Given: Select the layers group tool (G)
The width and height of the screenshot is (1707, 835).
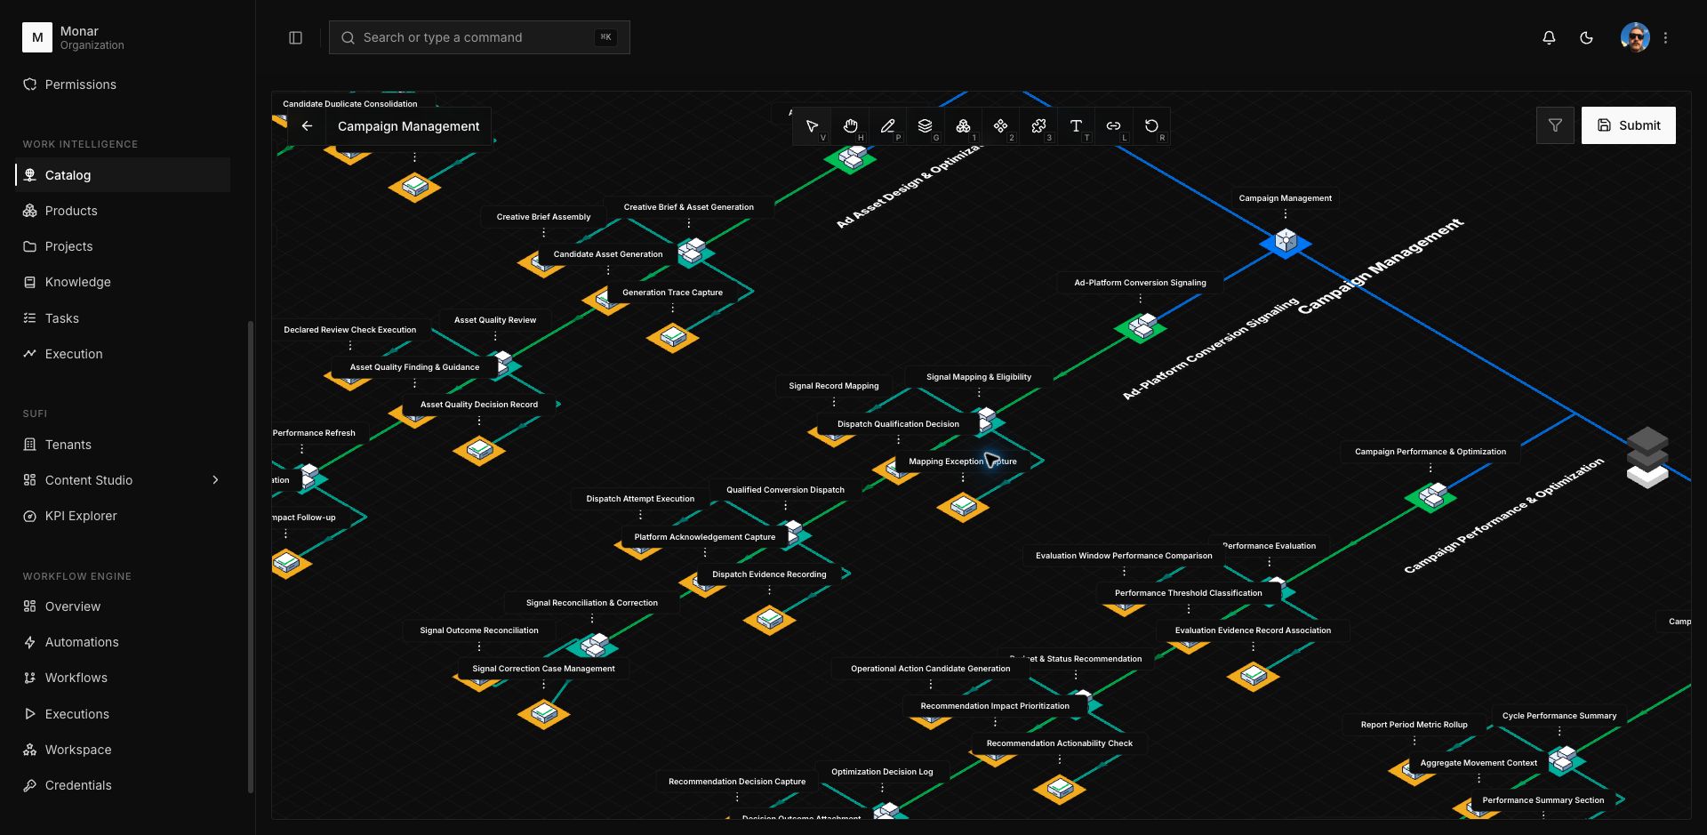Looking at the screenshot, I should click(x=925, y=126).
